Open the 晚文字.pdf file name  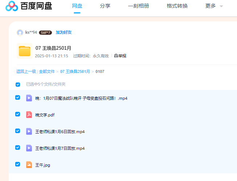click(45, 115)
